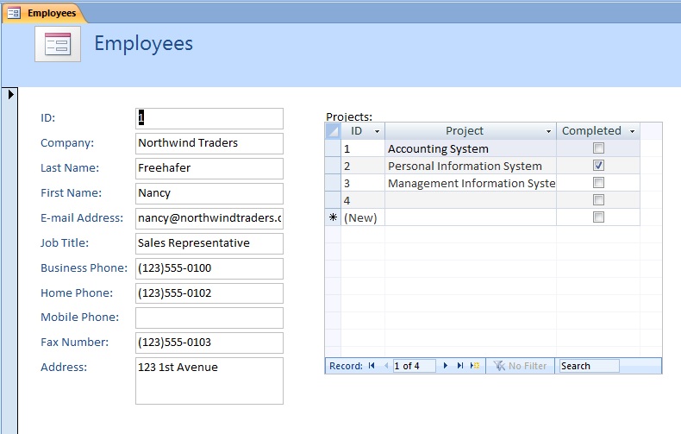Click the No Filter button

pos(520,366)
